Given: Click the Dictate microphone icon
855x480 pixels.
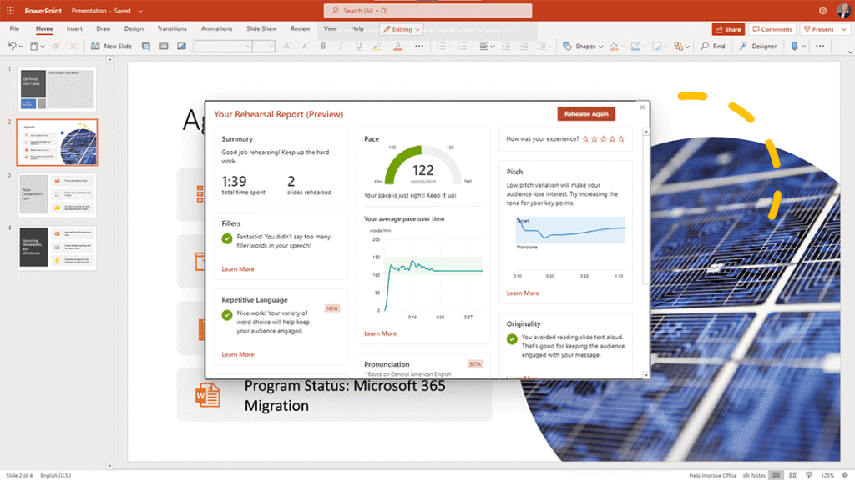Looking at the screenshot, I should [794, 47].
